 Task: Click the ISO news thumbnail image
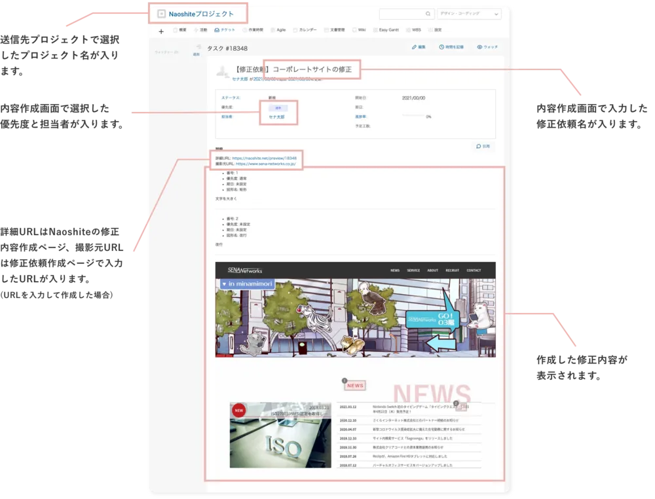(280, 435)
